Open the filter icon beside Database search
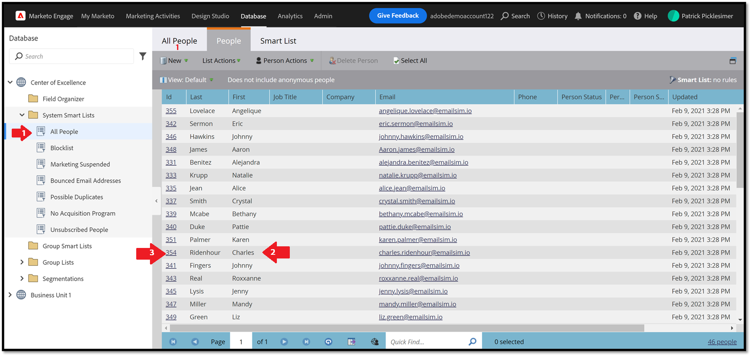Screen dimensions: 751x356 pos(143,56)
